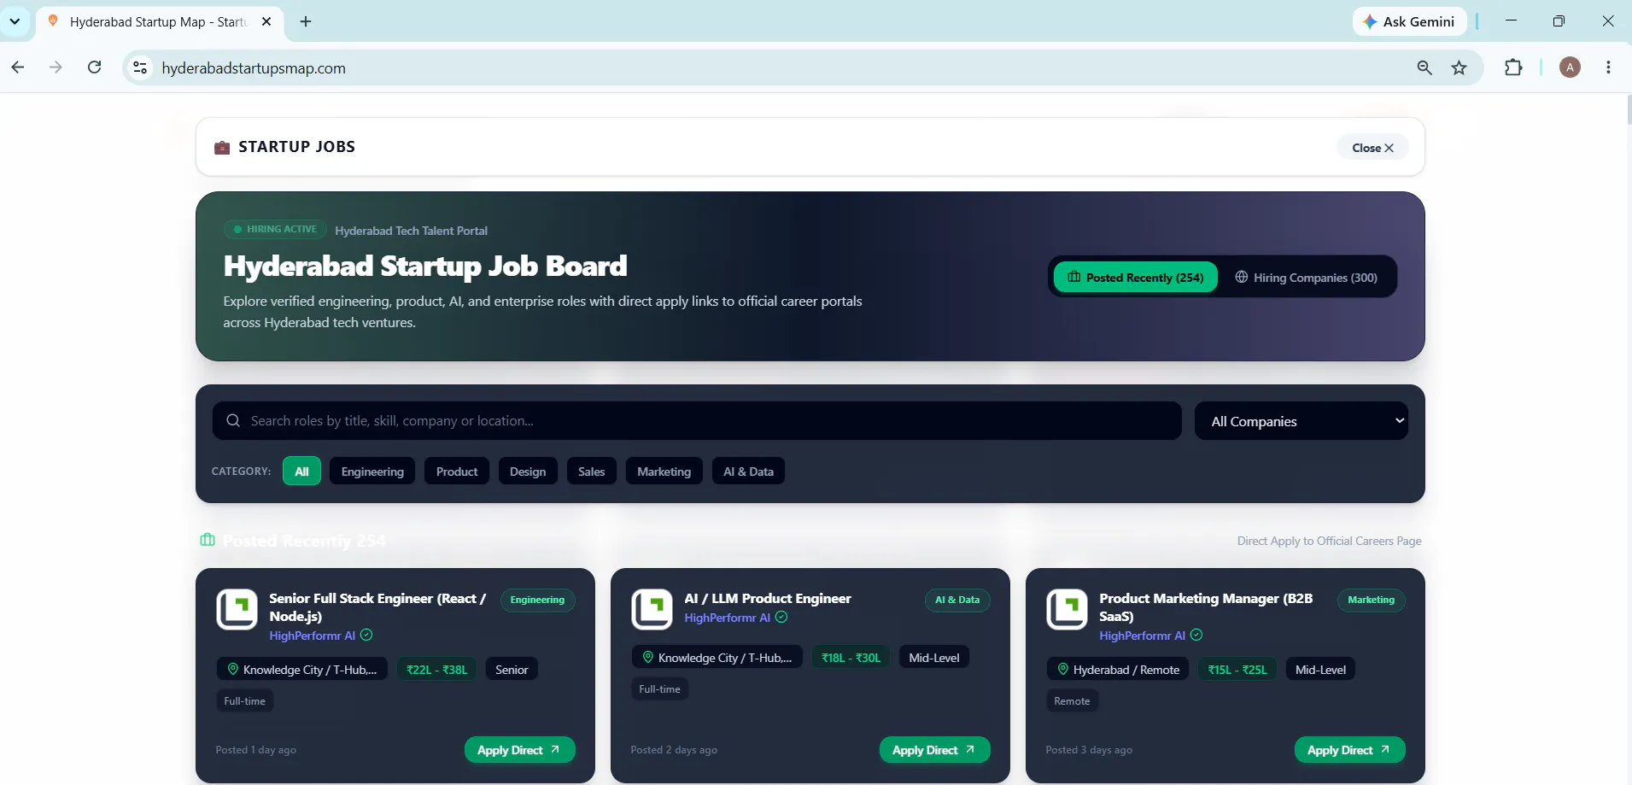Filter jobs by Sales category
Viewport: 1632px width, 785px height.
591,472
